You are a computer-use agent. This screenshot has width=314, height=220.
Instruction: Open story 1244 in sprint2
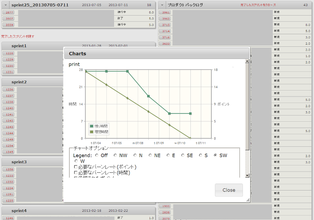click(9, 133)
